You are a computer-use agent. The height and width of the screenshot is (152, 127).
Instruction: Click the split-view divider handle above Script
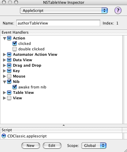(x=64, y=125)
